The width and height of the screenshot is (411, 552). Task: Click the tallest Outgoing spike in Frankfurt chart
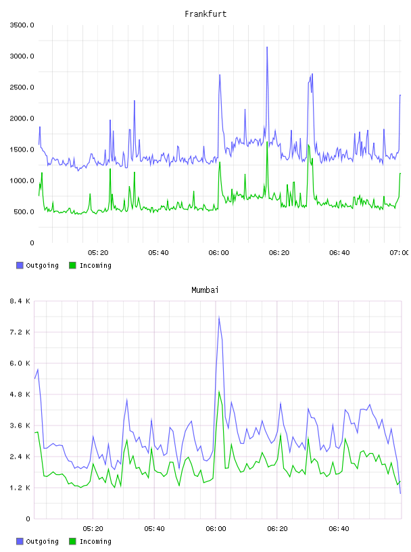click(x=267, y=47)
